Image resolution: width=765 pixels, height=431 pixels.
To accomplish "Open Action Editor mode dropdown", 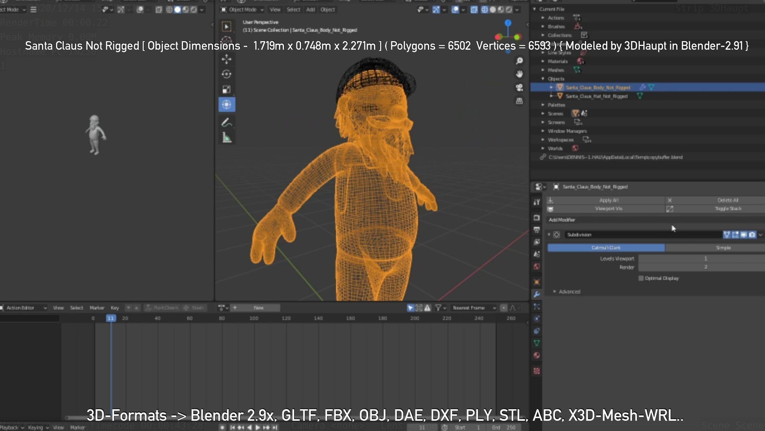I will [24, 308].
